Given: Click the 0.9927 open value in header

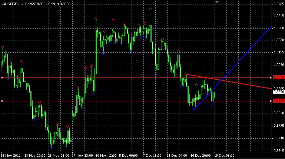Looking at the screenshot, I should click(30, 4).
